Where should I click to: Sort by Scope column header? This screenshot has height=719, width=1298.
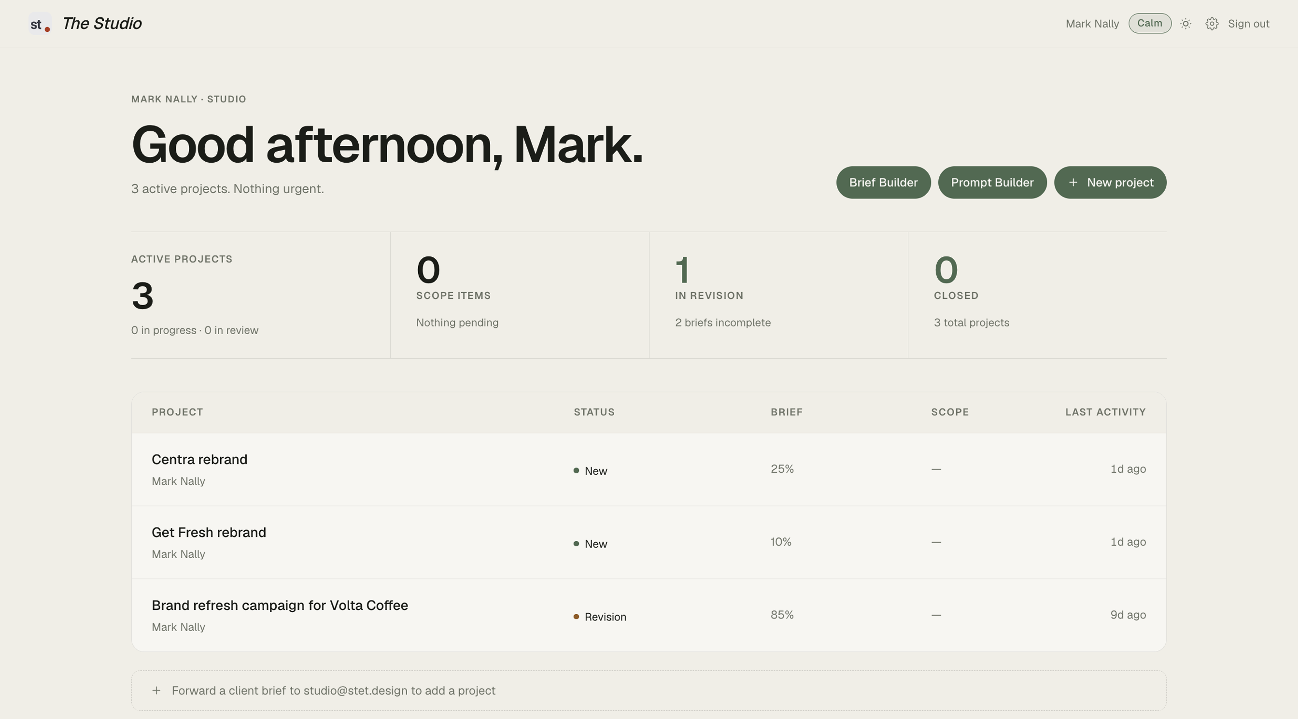[x=950, y=412]
